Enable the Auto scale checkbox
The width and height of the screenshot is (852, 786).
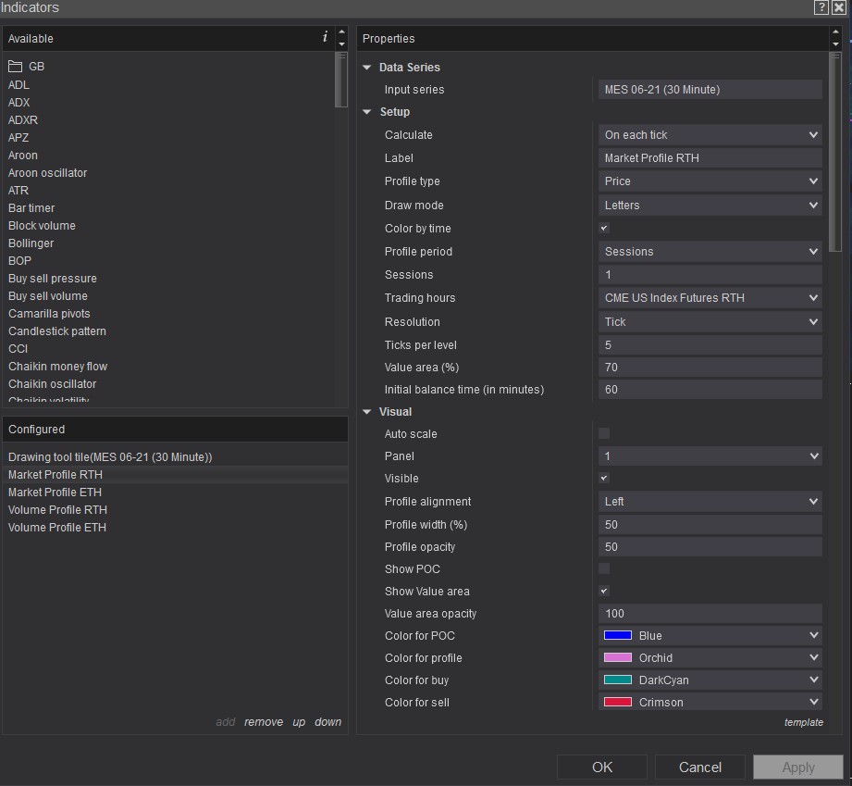604,433
